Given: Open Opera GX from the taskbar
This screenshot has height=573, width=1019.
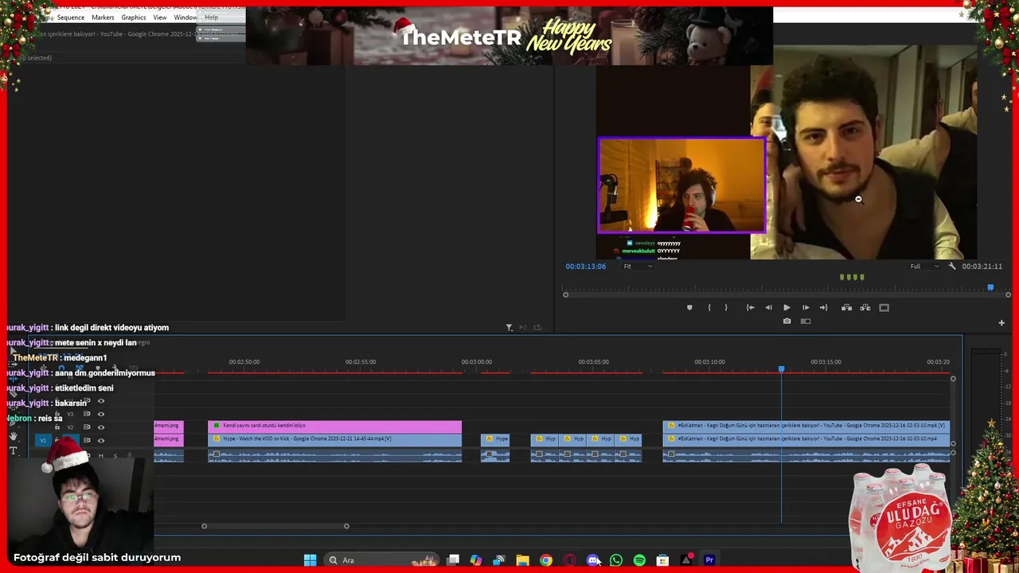Looking at the screenshot, I should 569,560.
